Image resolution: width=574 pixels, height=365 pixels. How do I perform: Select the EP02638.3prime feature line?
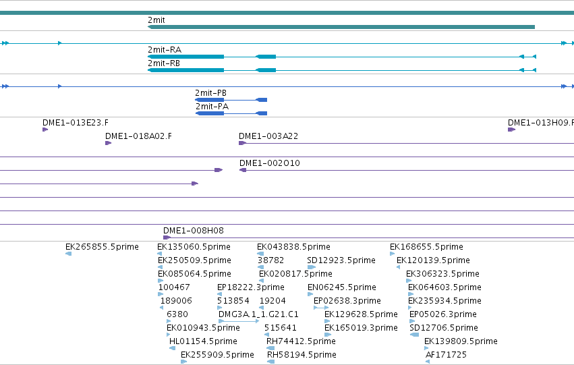click(321, 308)
